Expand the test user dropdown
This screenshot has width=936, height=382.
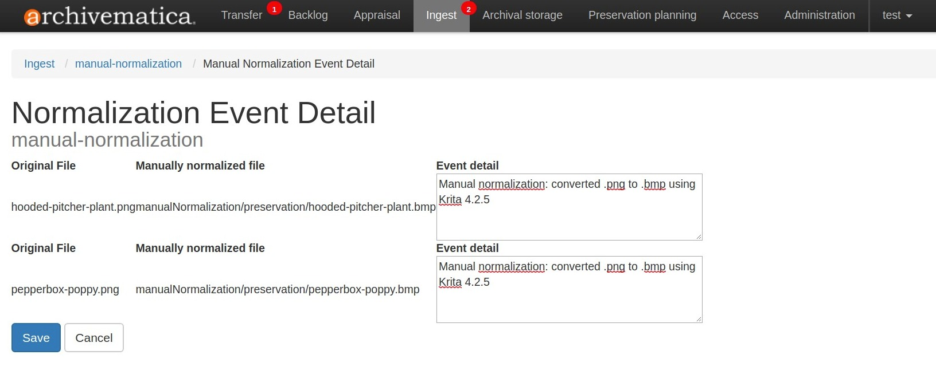point(897,15)
